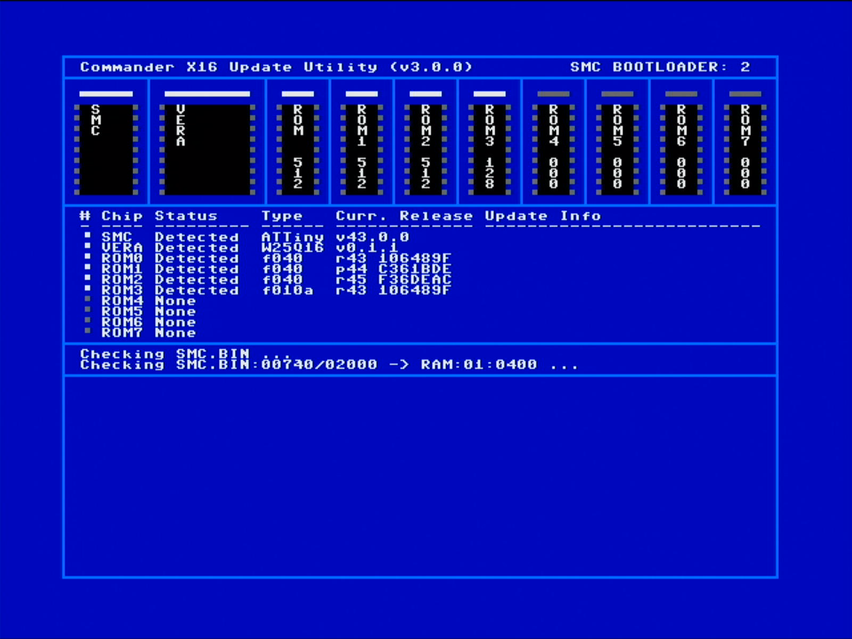Select the ROM1 chip graphic
Image resolution: width=852 pixels, height=639 pixels.
pos(362,150)
